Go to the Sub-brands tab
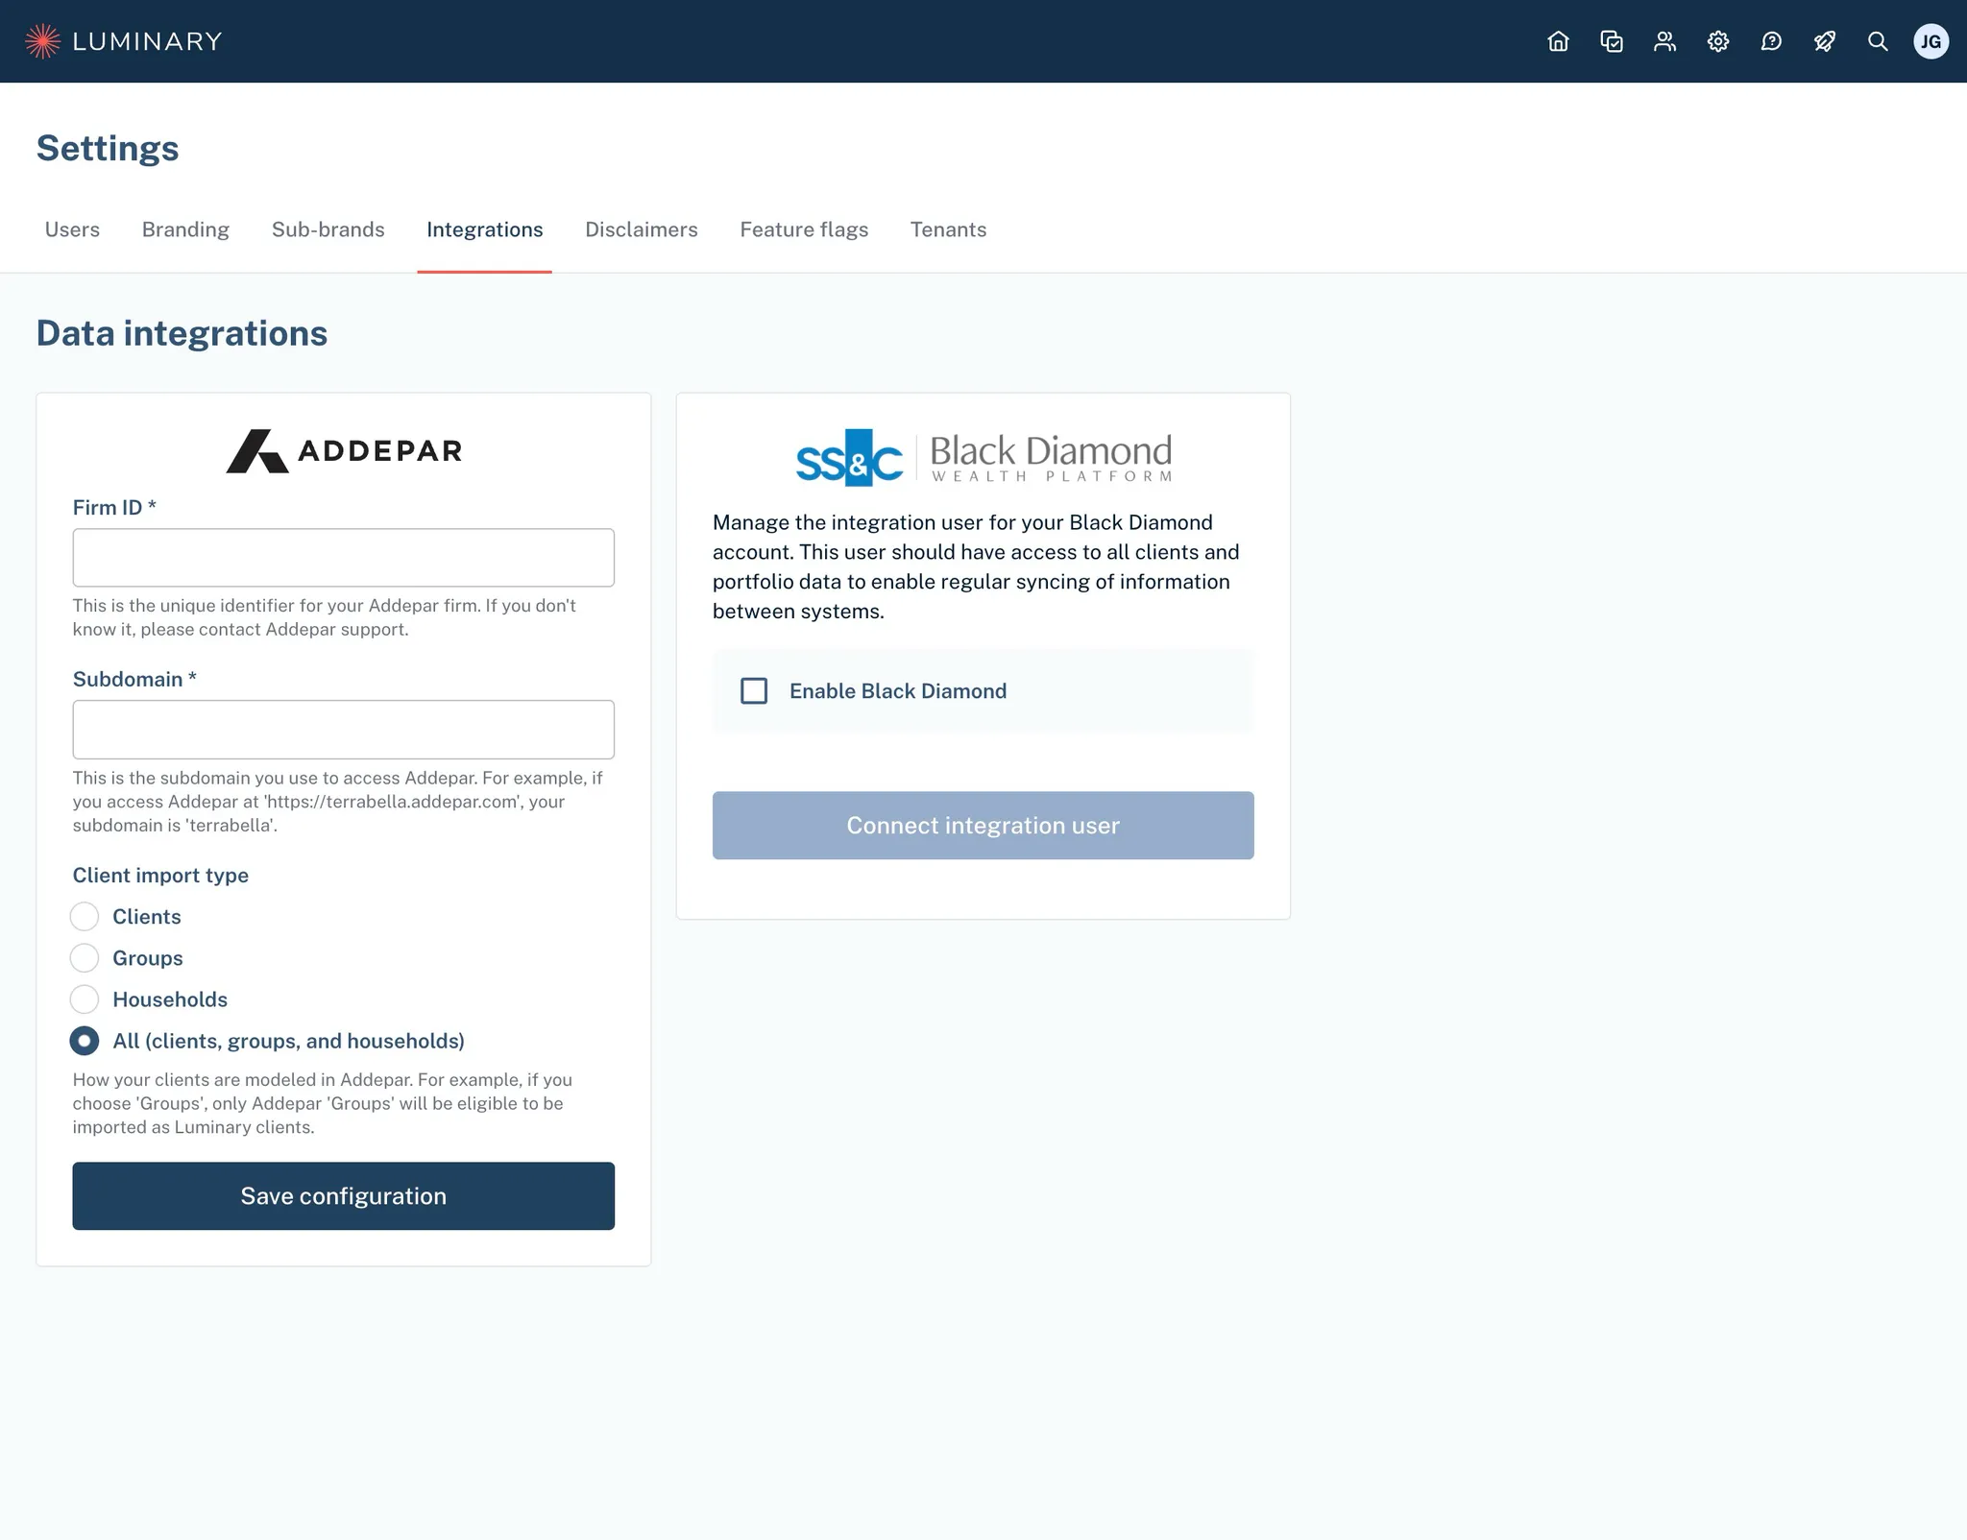The height and width of the screenshot is (1540, 1967). (x=328, y=229)
